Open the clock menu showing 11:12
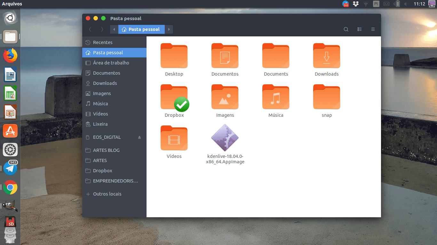 tap(419, 4)
